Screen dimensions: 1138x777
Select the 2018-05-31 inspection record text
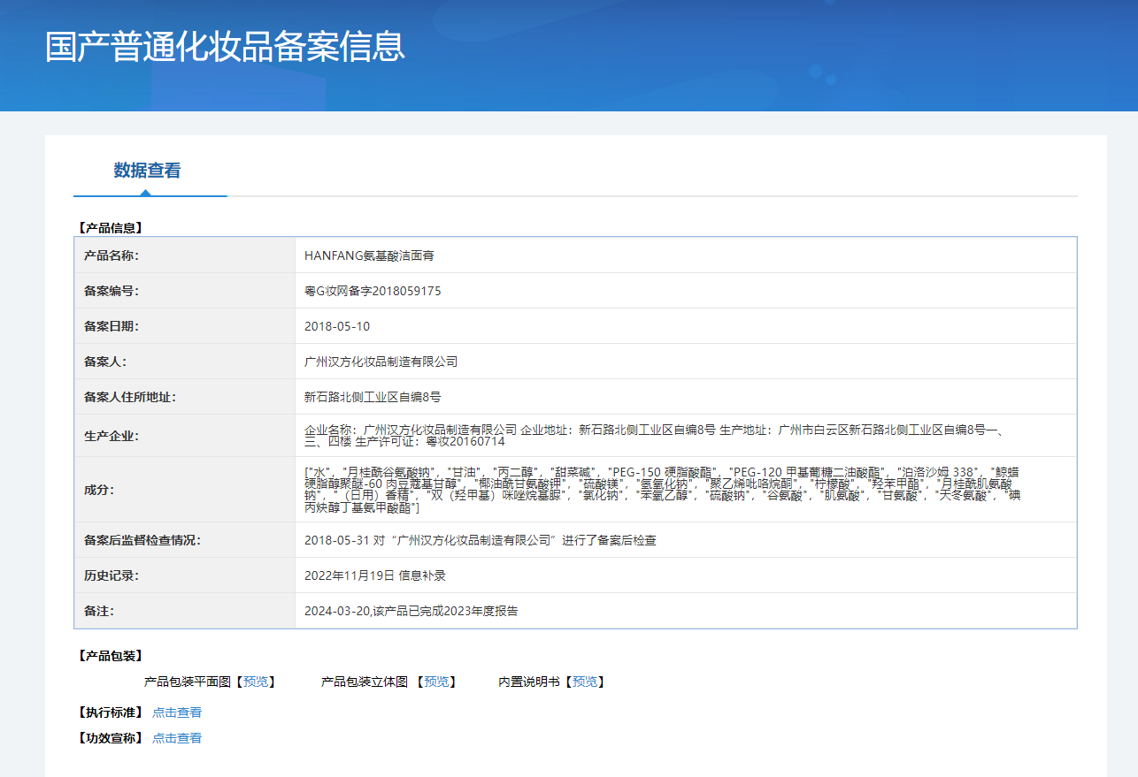(481, 540)
